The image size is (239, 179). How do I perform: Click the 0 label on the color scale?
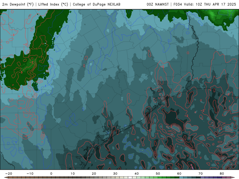[51, 174]
